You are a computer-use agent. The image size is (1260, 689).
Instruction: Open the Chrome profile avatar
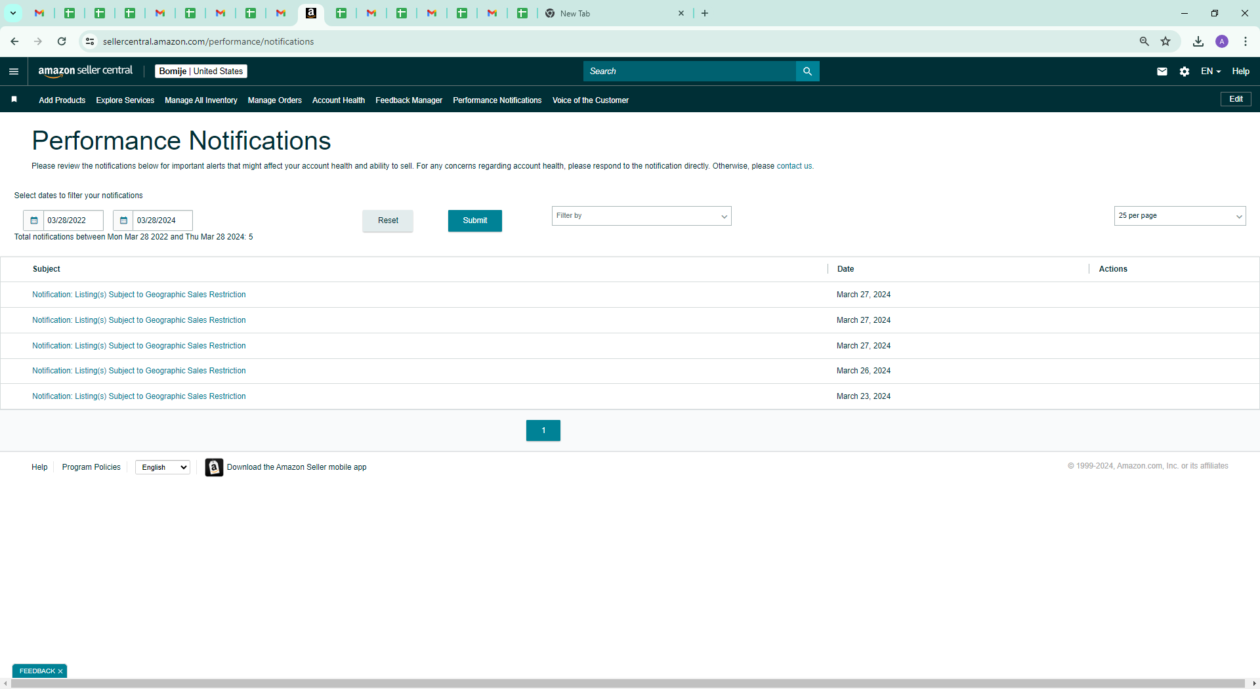(1222, 41)
